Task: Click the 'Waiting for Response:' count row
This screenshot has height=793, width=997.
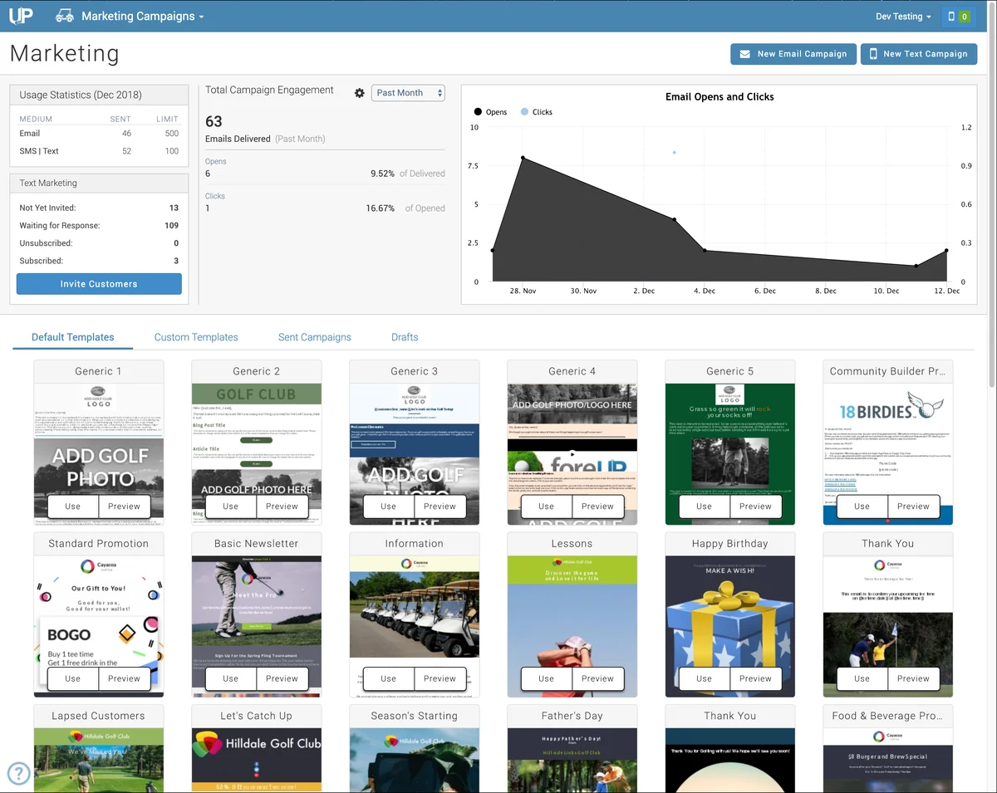Action: click(x=99, y=226)
